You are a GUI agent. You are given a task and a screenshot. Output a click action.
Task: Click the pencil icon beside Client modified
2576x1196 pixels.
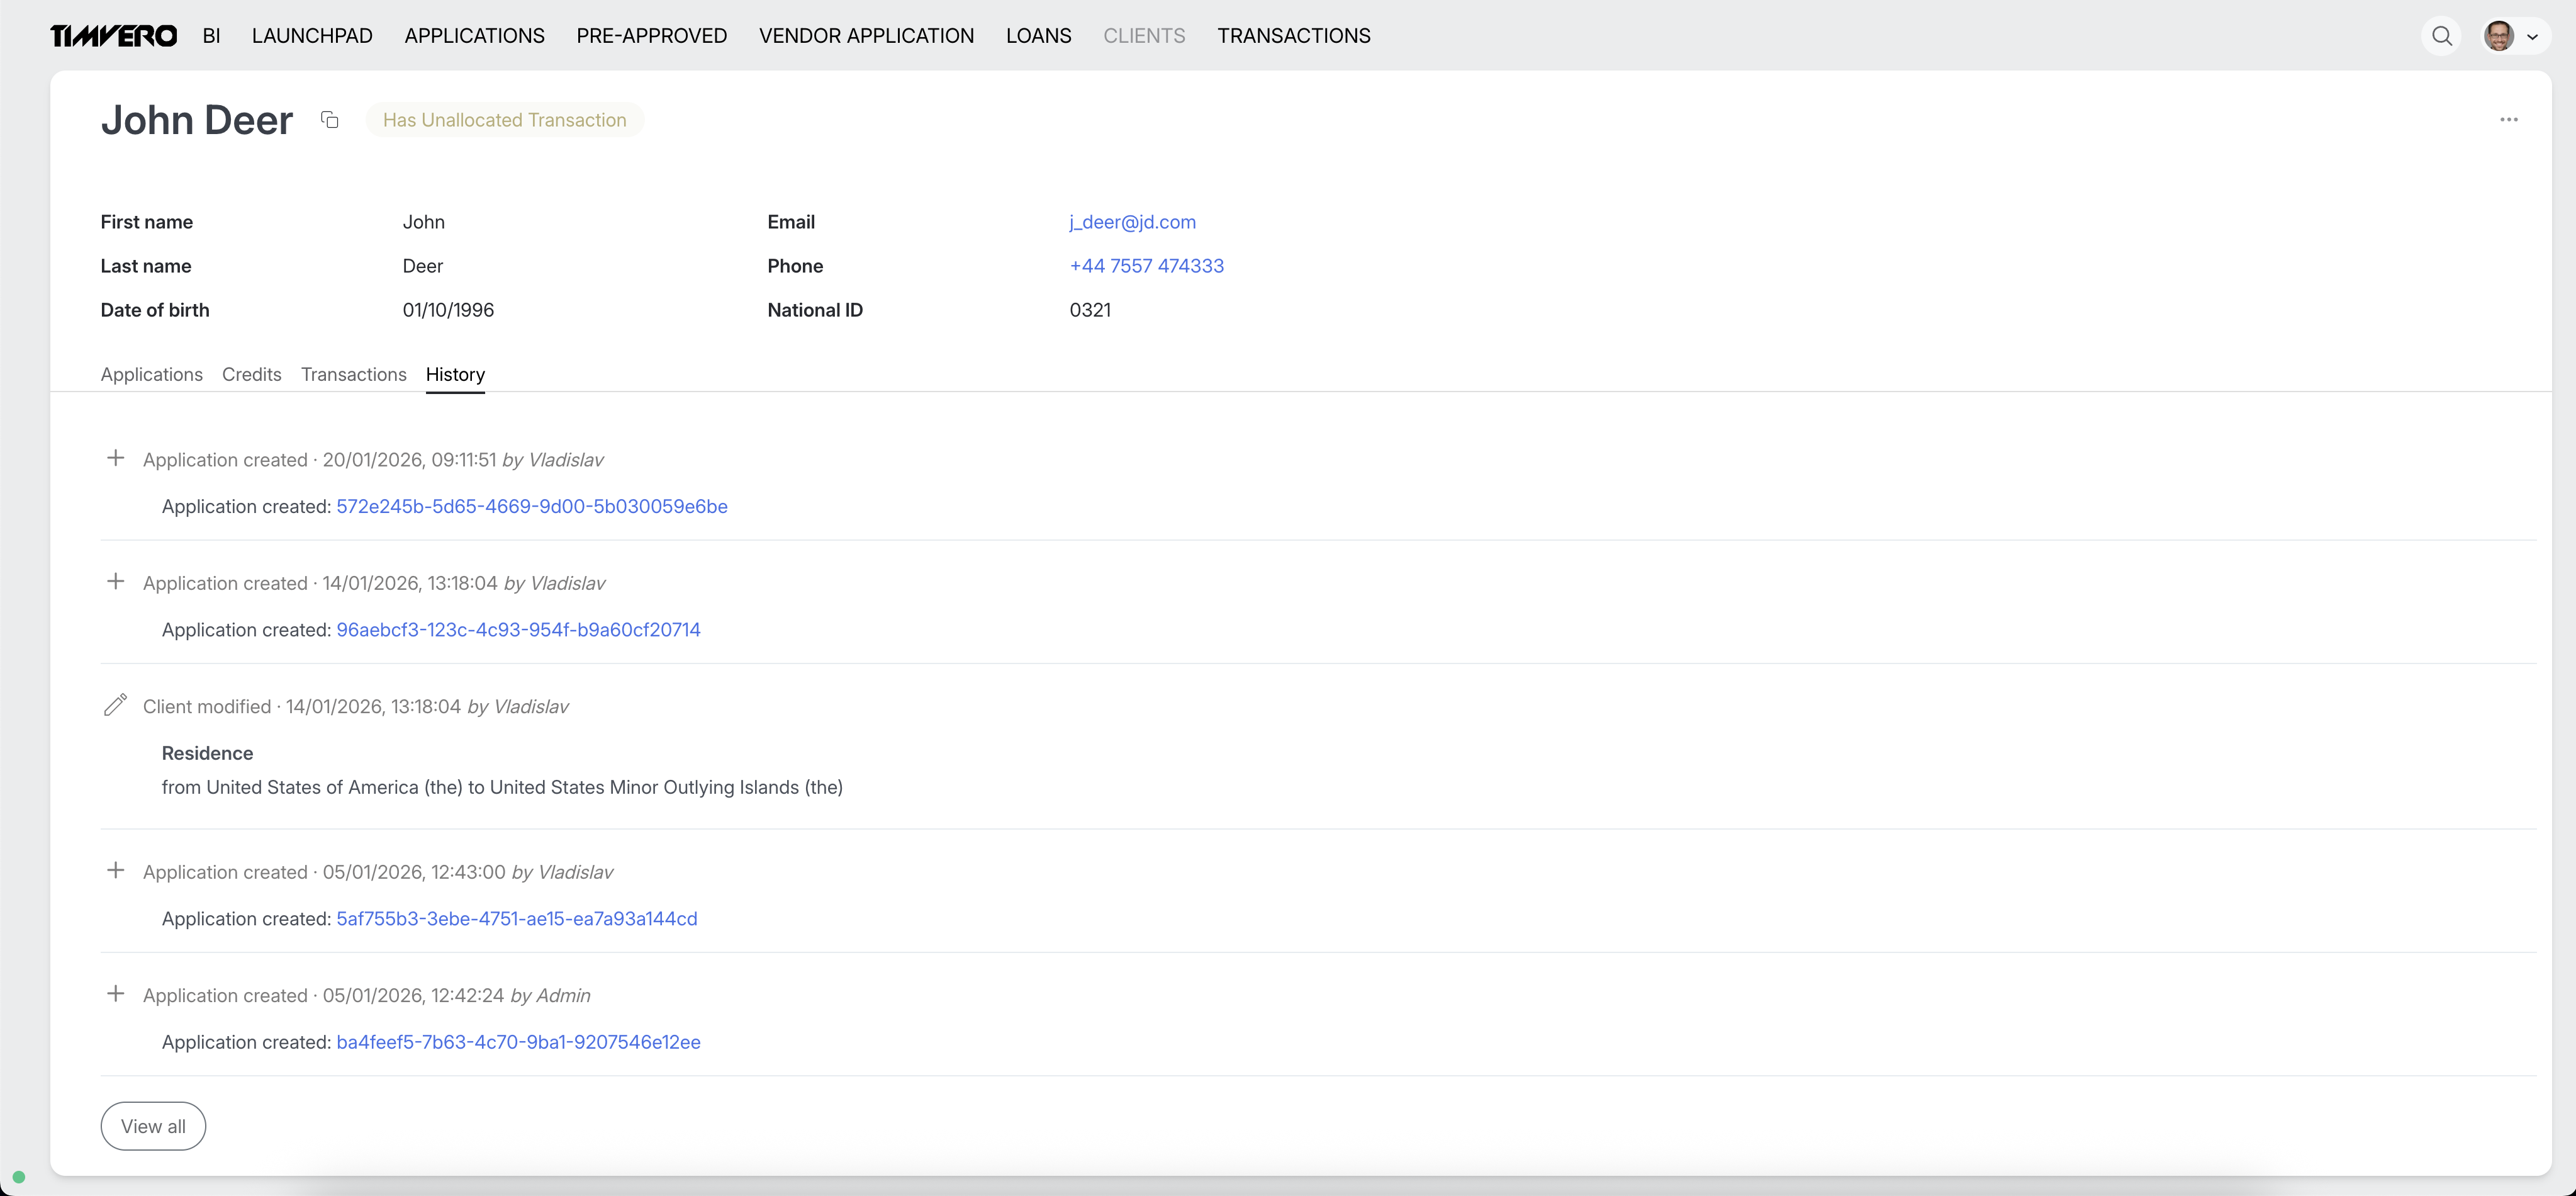pos(115,706)
